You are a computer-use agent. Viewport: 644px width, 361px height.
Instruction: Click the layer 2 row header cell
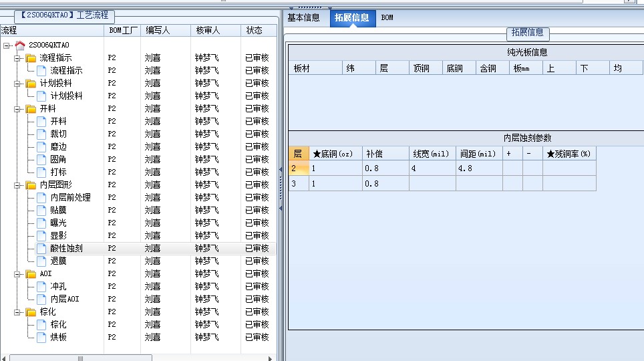tap(299, 168)
